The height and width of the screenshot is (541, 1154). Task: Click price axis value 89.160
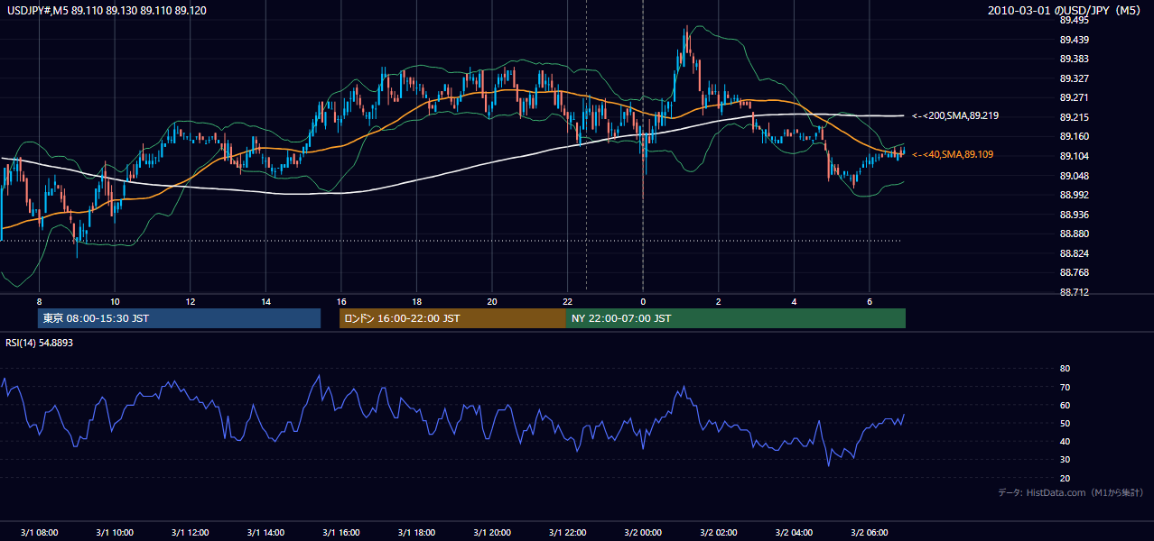coord(1075,137)
